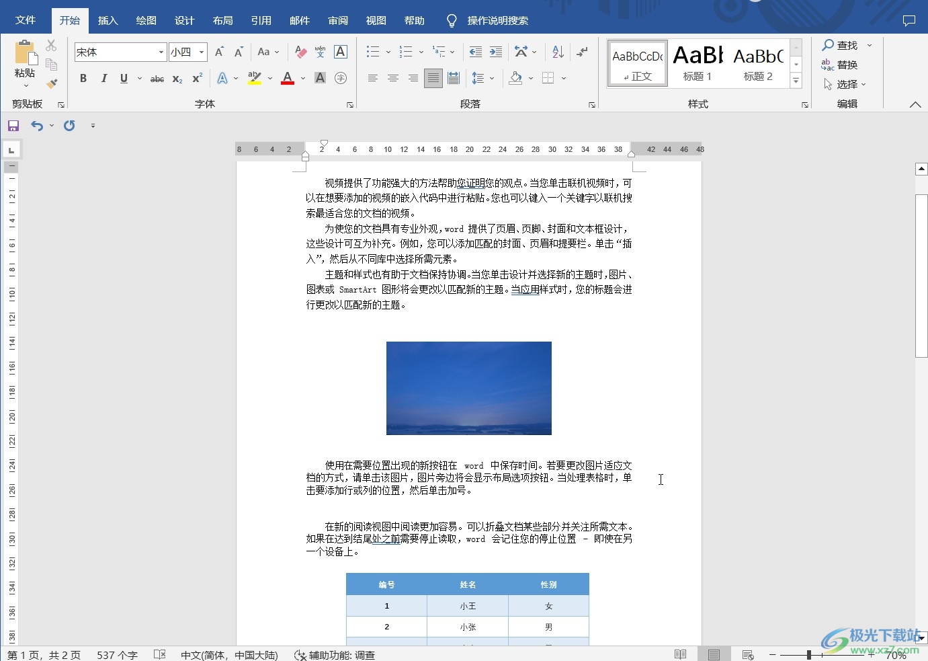Apply distributed alignment icon
Viewport: 928px width, 661px height.
(454, 78)
